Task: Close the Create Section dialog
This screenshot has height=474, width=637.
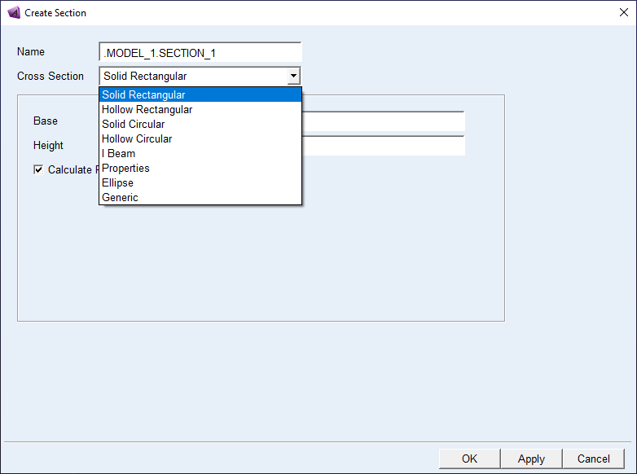Action: (x=623, y=12)
